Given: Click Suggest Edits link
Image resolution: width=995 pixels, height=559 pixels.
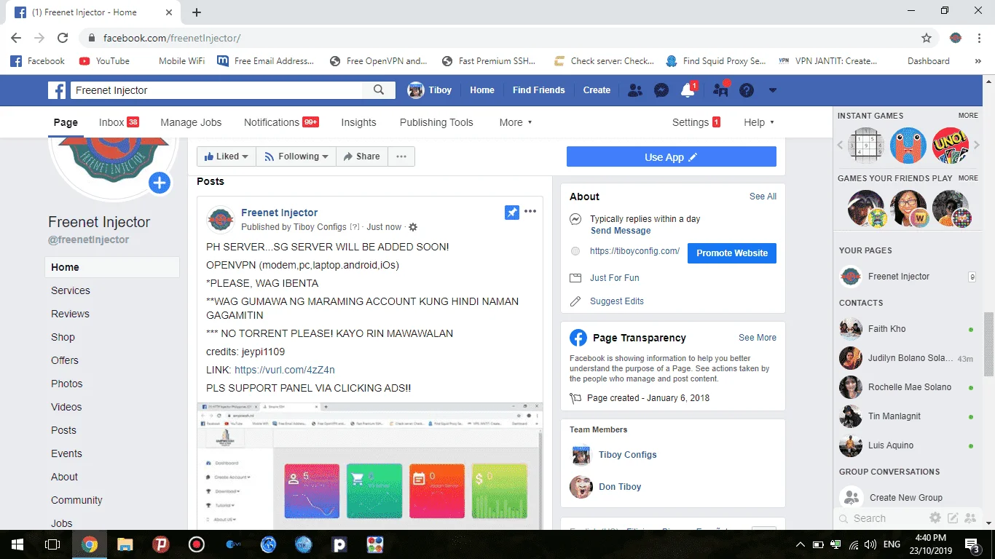Looking at the screenshot, I should (617, 301).
